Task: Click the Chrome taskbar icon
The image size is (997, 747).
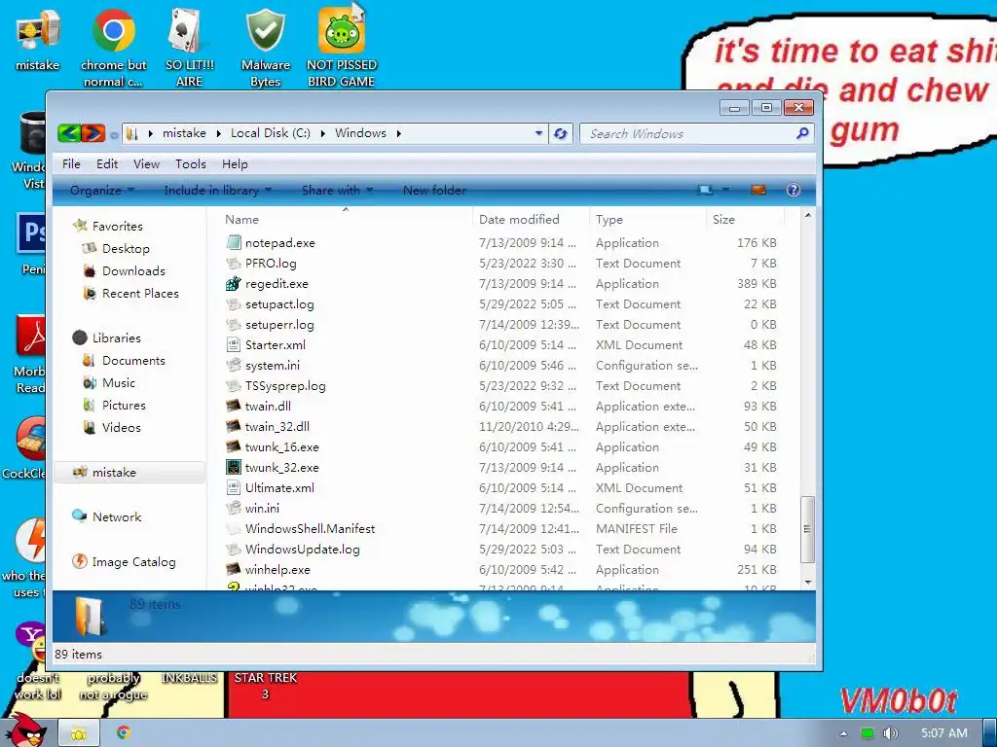Action: tap(124, 733)
